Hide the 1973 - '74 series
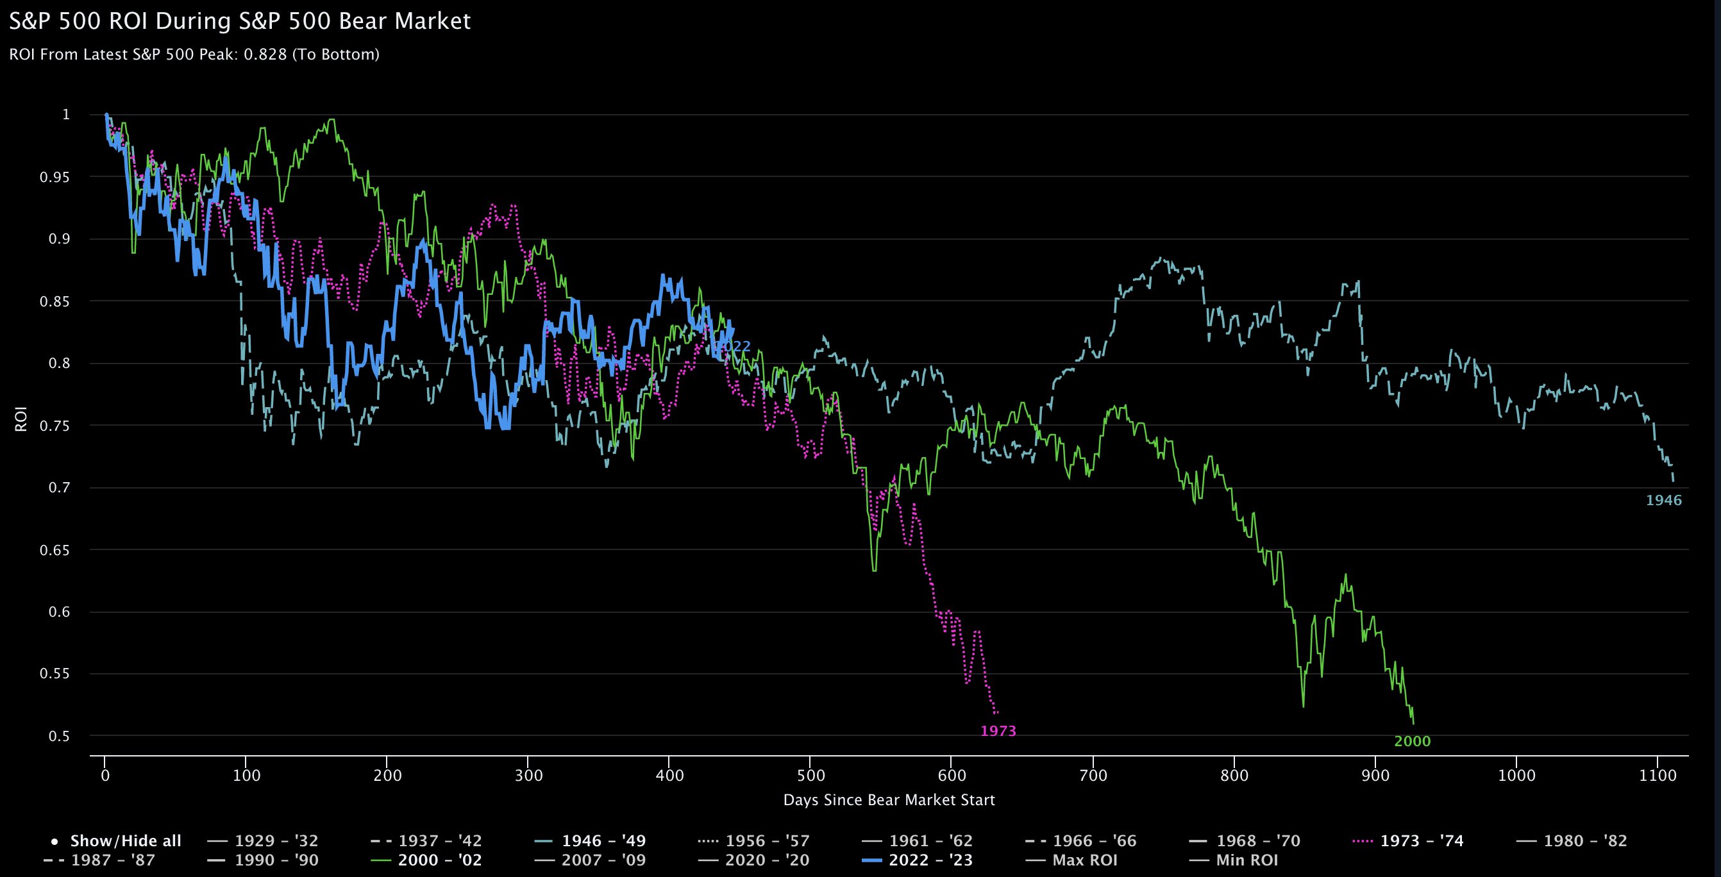1721x877 pixels. pyautogui.click(x=1407, y=841)
